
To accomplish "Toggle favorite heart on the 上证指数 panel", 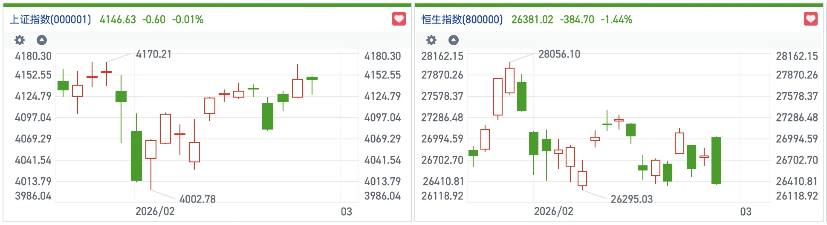I will [x=399, y=19].
